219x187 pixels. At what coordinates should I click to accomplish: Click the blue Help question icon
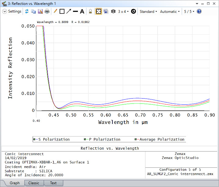[199, 12]
